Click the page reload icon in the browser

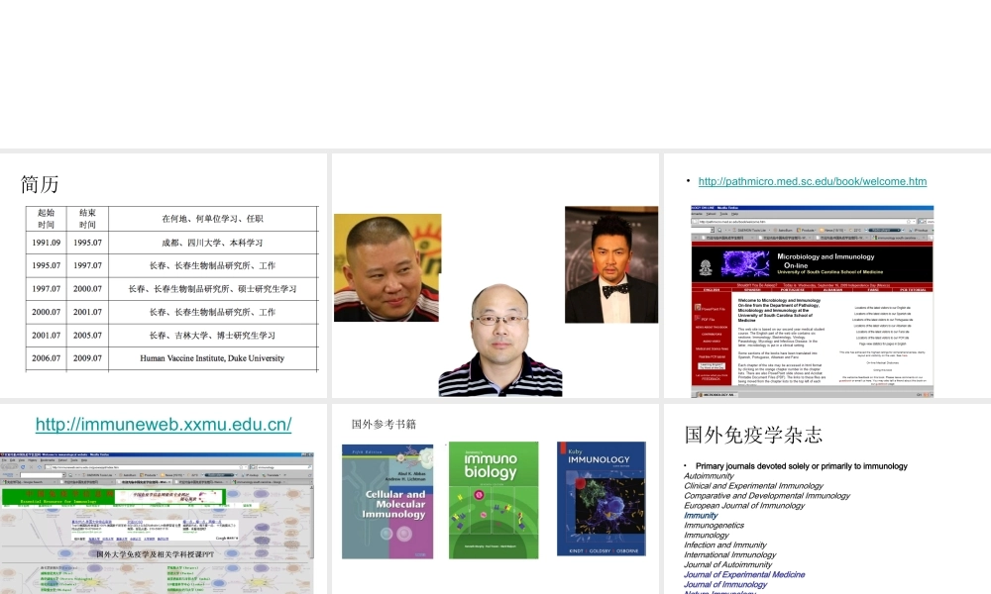22,466
